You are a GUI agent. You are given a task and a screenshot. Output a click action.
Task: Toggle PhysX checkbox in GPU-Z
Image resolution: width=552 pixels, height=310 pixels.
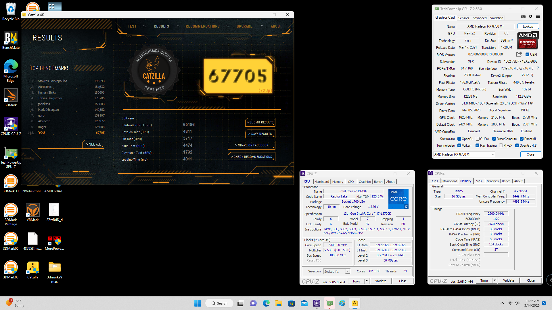[x=501, y=146]
